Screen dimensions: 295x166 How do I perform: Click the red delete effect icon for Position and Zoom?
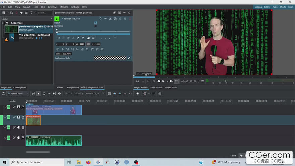(130, 19)
